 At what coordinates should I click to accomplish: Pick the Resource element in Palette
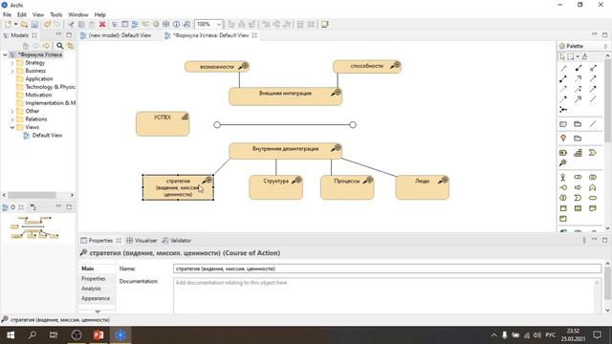click(x=563, y=153)
